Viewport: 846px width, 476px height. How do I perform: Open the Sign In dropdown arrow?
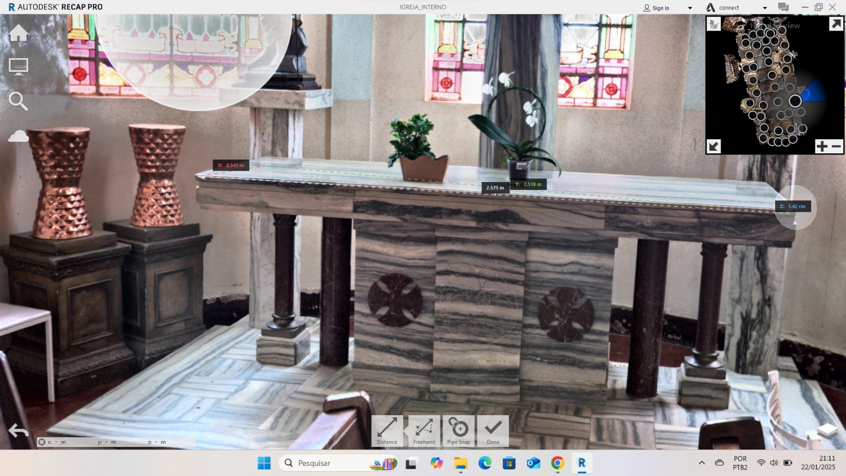689,8
